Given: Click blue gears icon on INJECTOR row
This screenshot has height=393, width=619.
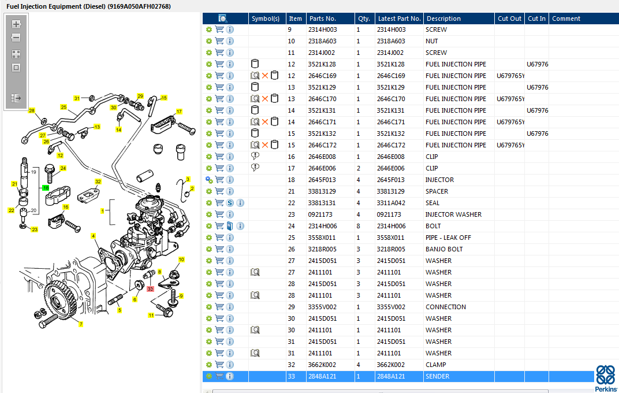Looking at the screenshot, I should coord(209,180).
